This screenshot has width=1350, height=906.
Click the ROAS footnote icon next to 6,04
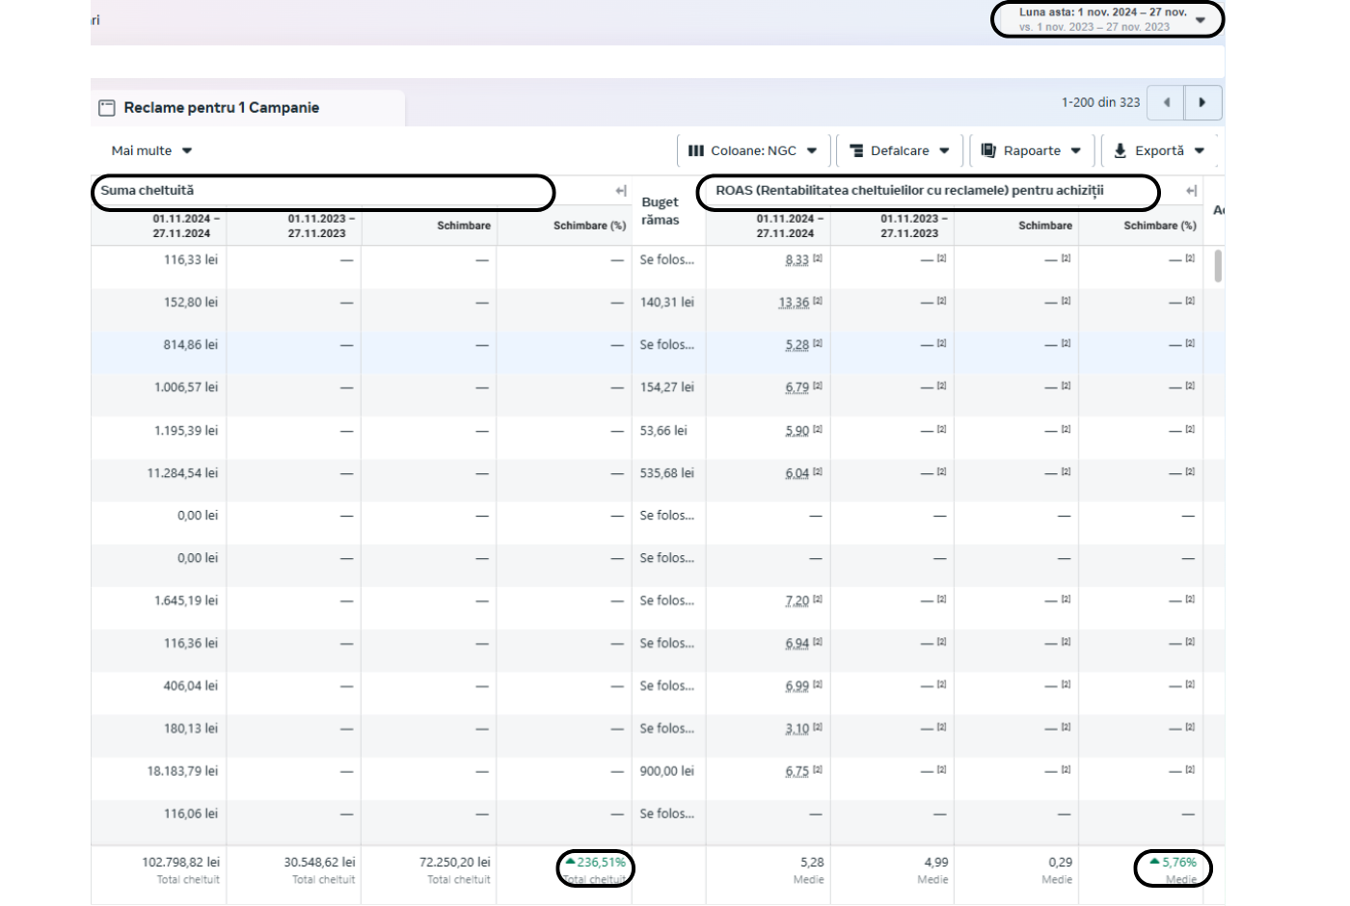(818, 471)
